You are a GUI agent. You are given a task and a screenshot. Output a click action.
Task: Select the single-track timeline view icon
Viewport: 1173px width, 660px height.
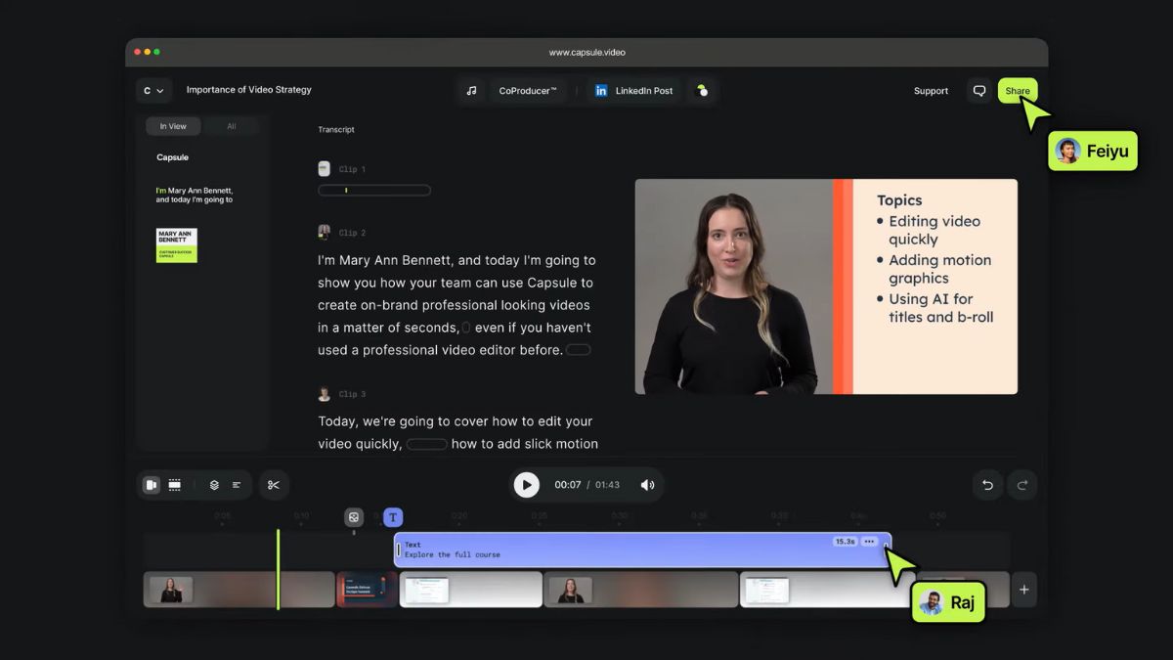(x=152, y=485)
